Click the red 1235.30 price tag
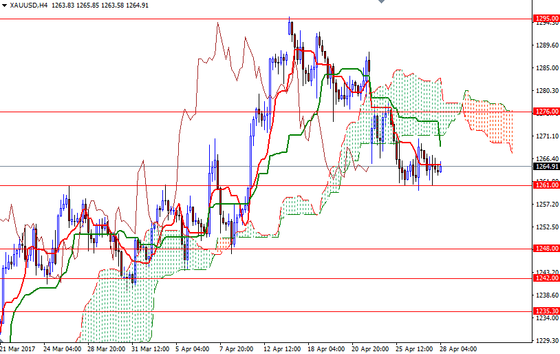Image resolution: width=560 pixels, height=354 pixels. coord(546,311)
